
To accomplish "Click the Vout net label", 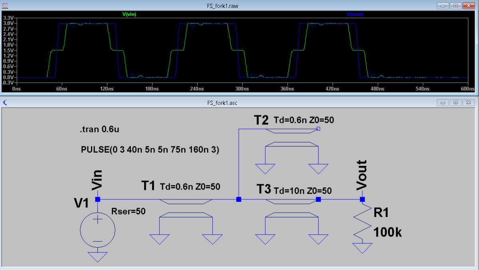I will click(x=361, y=175).
